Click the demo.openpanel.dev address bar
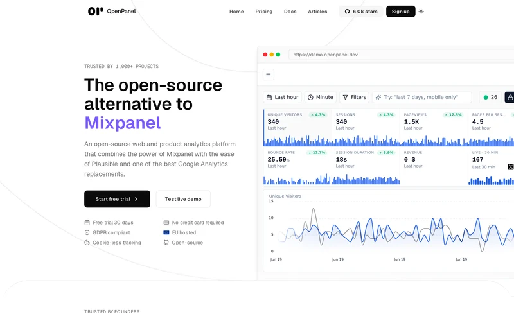The height and width of the screenshot is (321, 514). click(x=401, y=55)
